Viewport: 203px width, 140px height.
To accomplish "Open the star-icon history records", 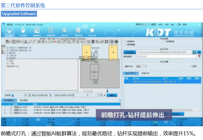I will (x=92, y=32).
